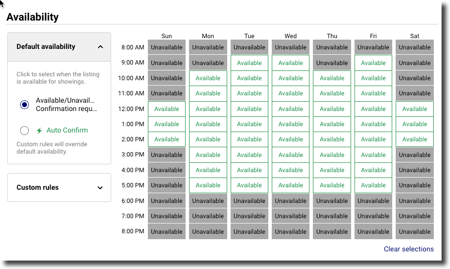Toggle Wednesday 6:00 PM Unavailable slot
This screenshot has height=269, width=450.
click(x=291, y=201)
